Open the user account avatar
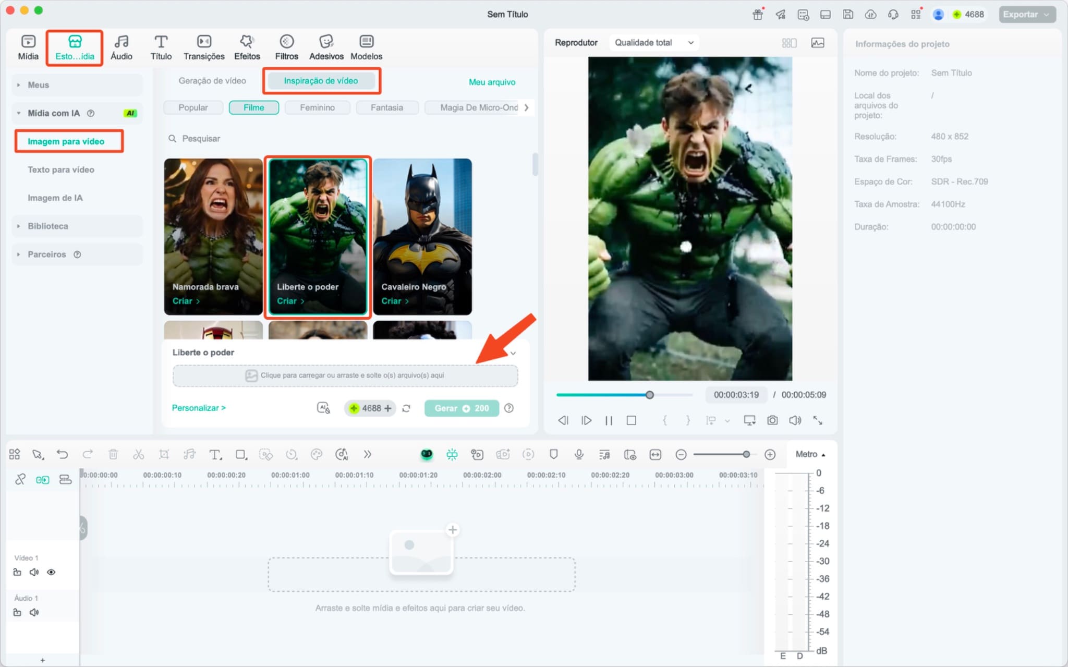This screenshot has width=1068, height=667. point(938,15)
